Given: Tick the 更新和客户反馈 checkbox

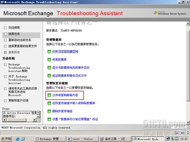Looking at the screenshot, I should [5, 101].
